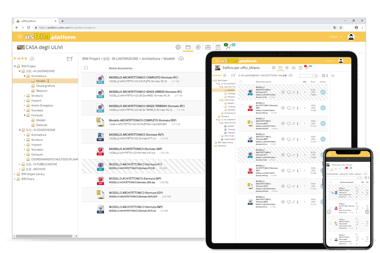Screen dimensions: 380x253
Task: Click the user avatar in desktop usBIM header
Action: point(351,37)
